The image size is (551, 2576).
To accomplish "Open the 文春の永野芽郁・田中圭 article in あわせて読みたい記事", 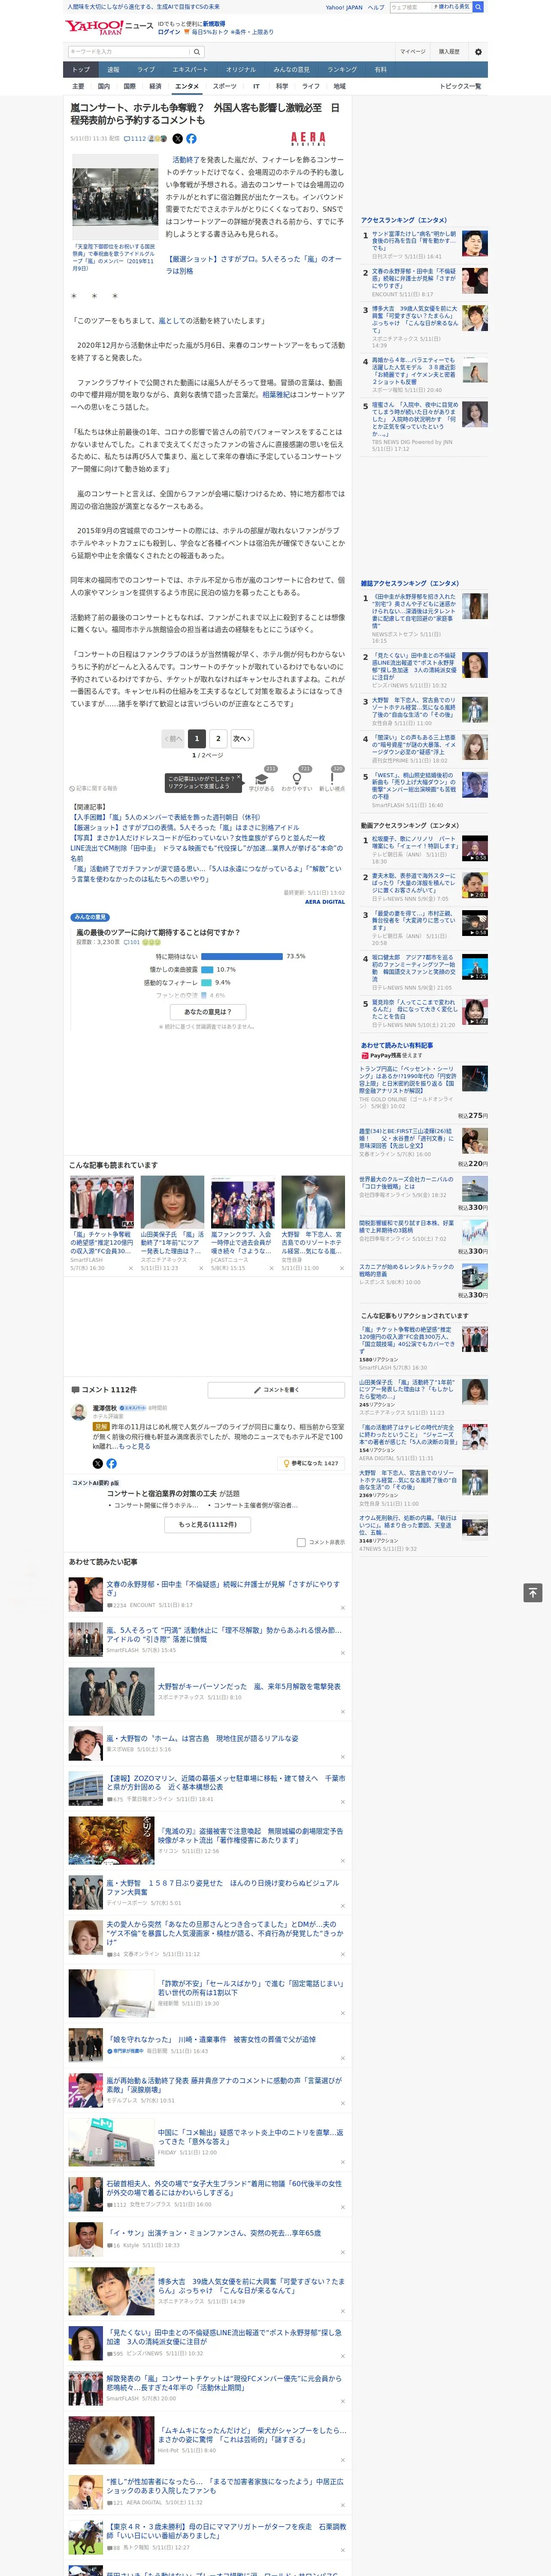I will (x=223, y=1588).
